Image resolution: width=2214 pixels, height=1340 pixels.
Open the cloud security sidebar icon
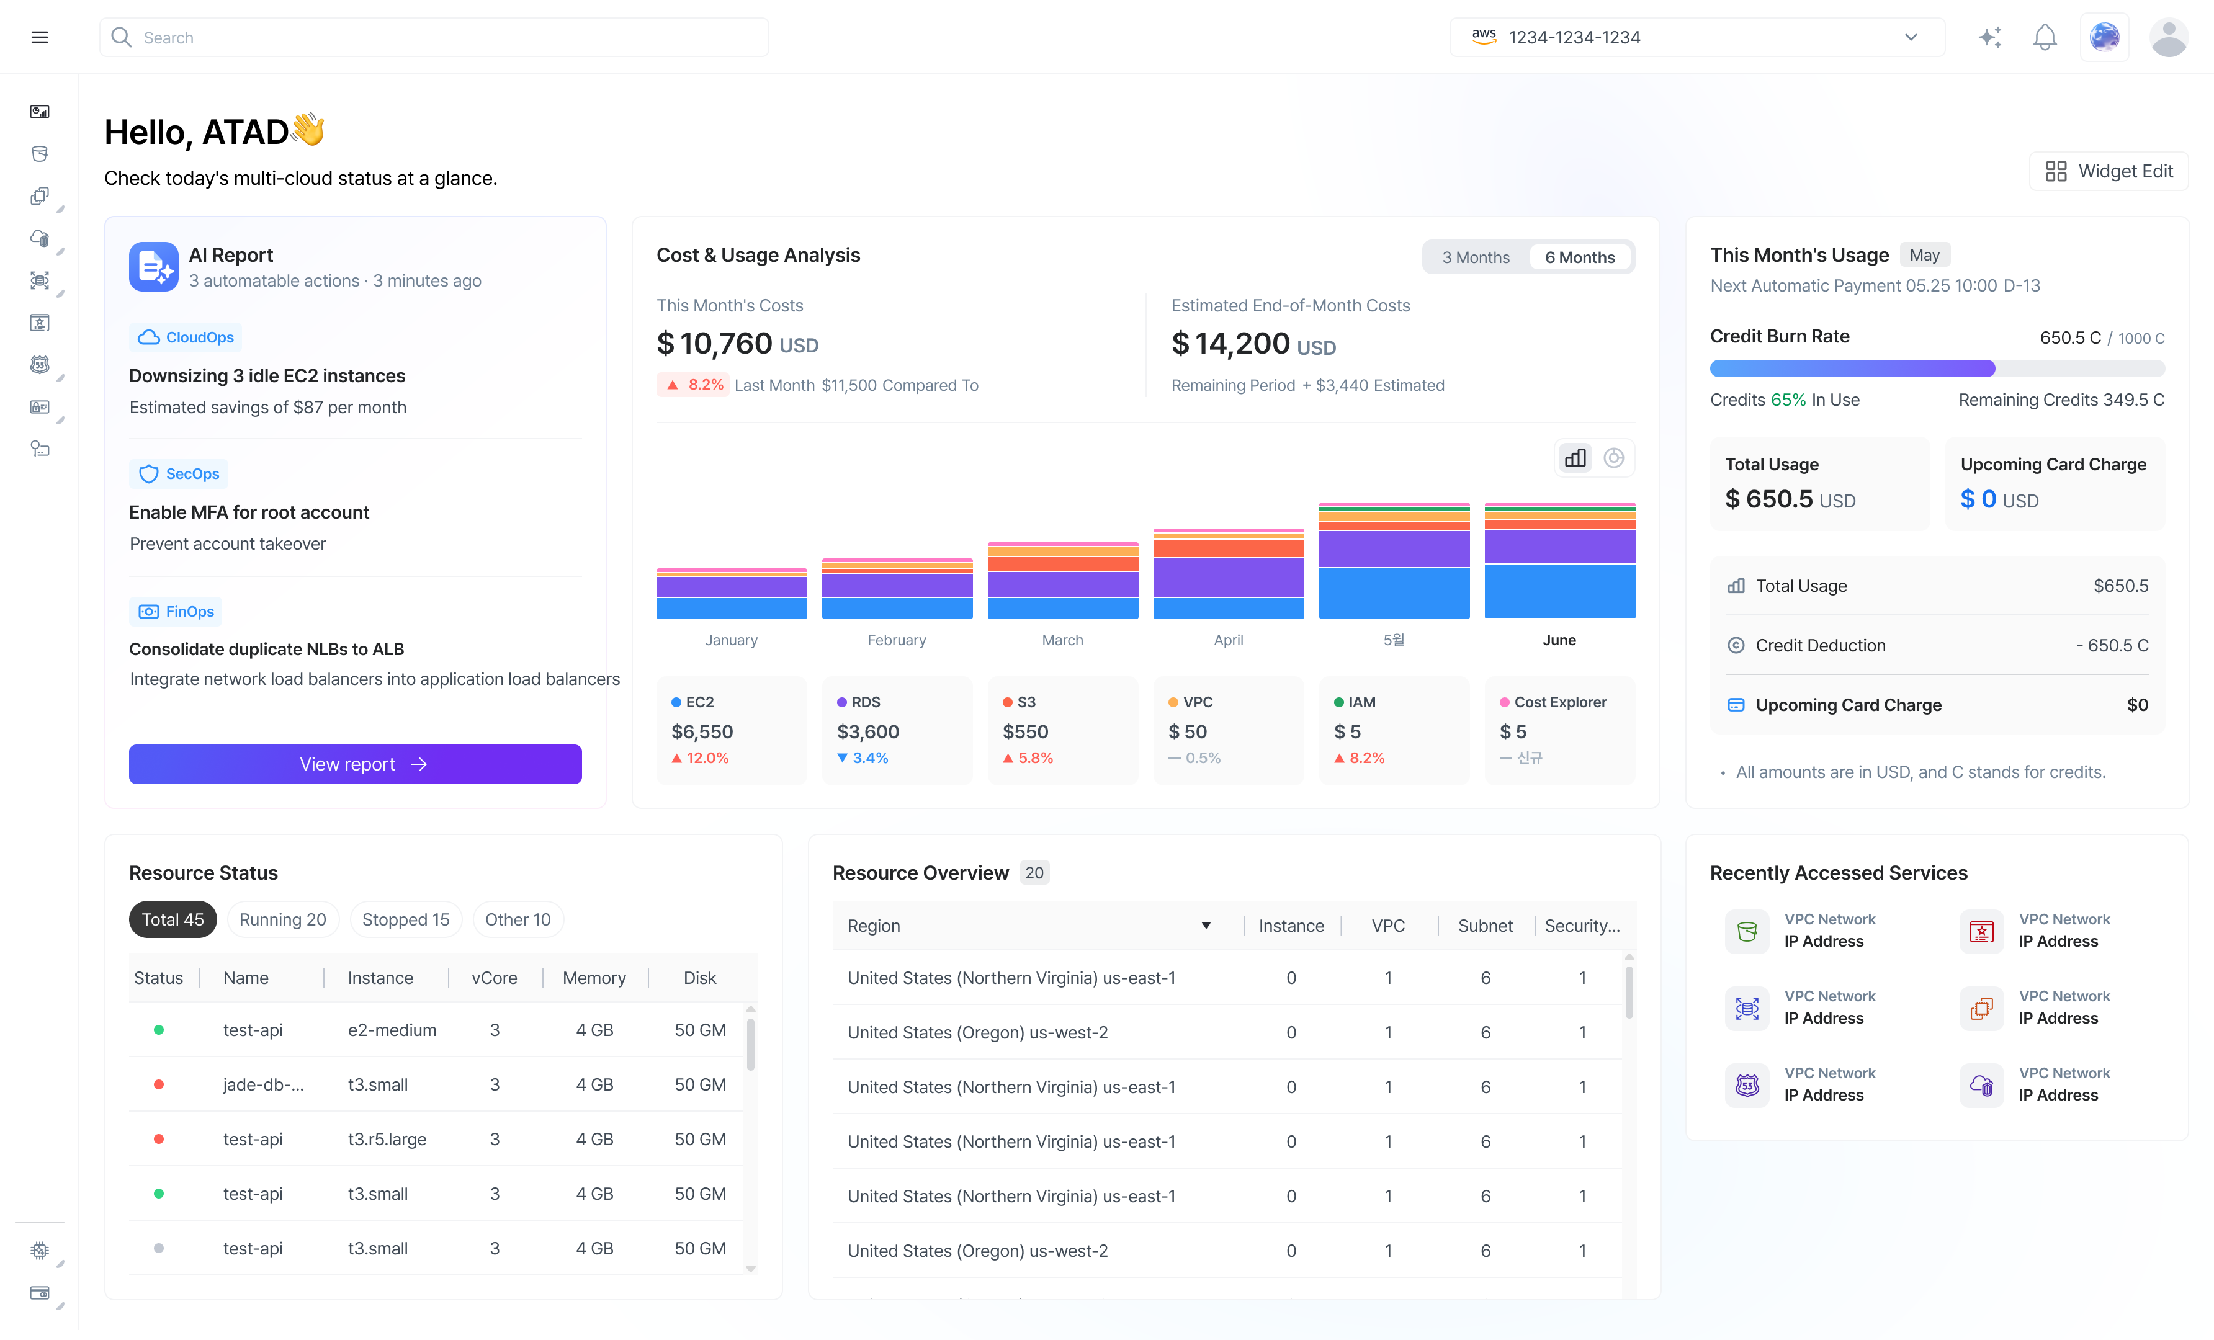[x=40, y=238]
